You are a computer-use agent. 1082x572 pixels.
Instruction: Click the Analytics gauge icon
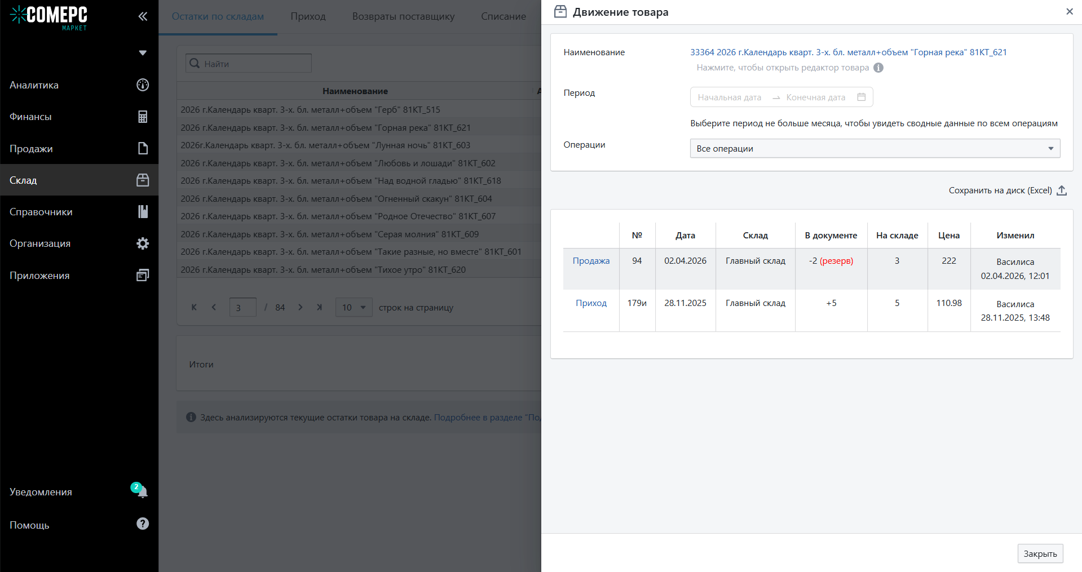(143, 85)
